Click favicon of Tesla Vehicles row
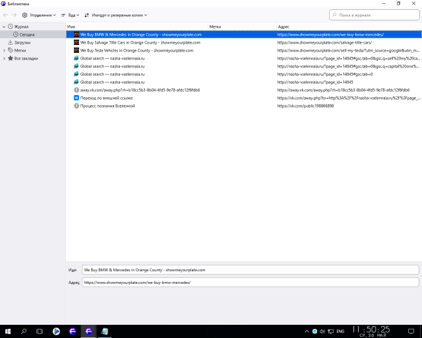 point(76,50)
